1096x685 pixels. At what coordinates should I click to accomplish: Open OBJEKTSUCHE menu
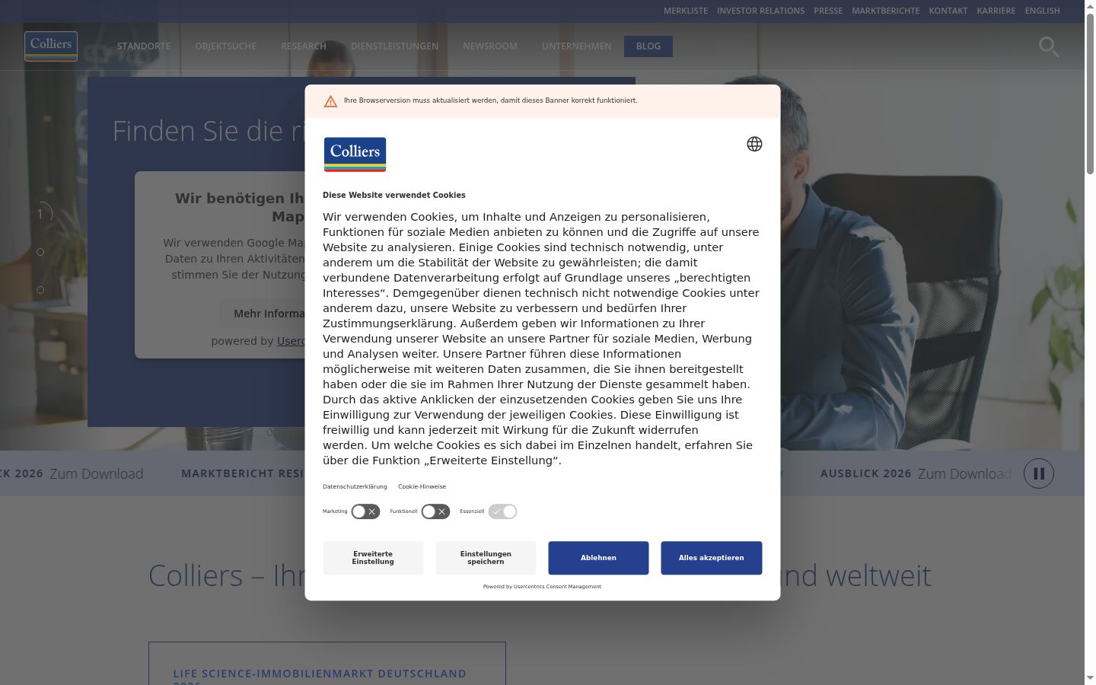tap(225, 46)
